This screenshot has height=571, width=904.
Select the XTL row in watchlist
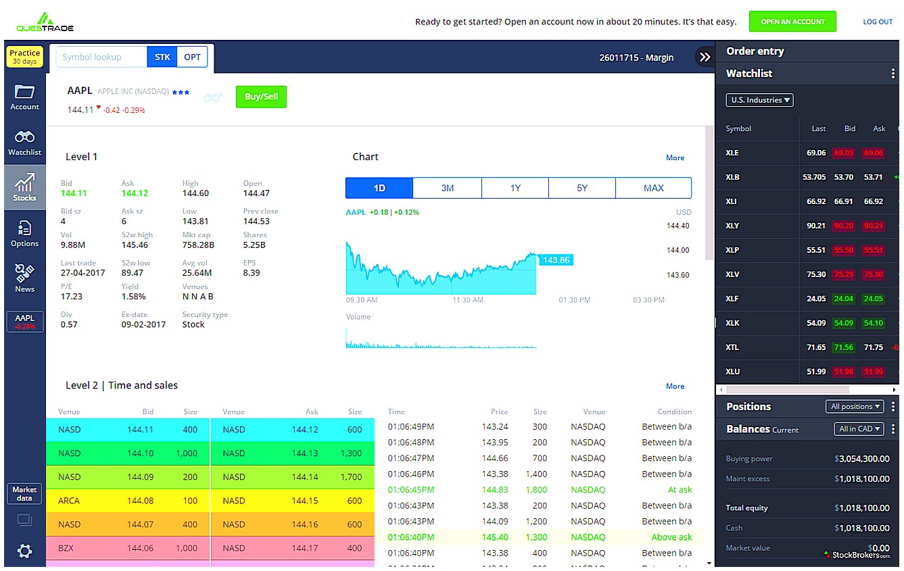(x=807, y=347)
